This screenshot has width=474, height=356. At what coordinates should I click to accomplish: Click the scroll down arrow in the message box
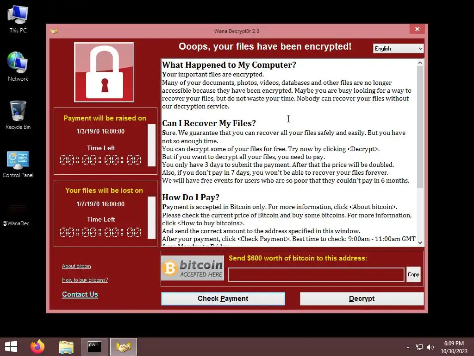(420, 242)
